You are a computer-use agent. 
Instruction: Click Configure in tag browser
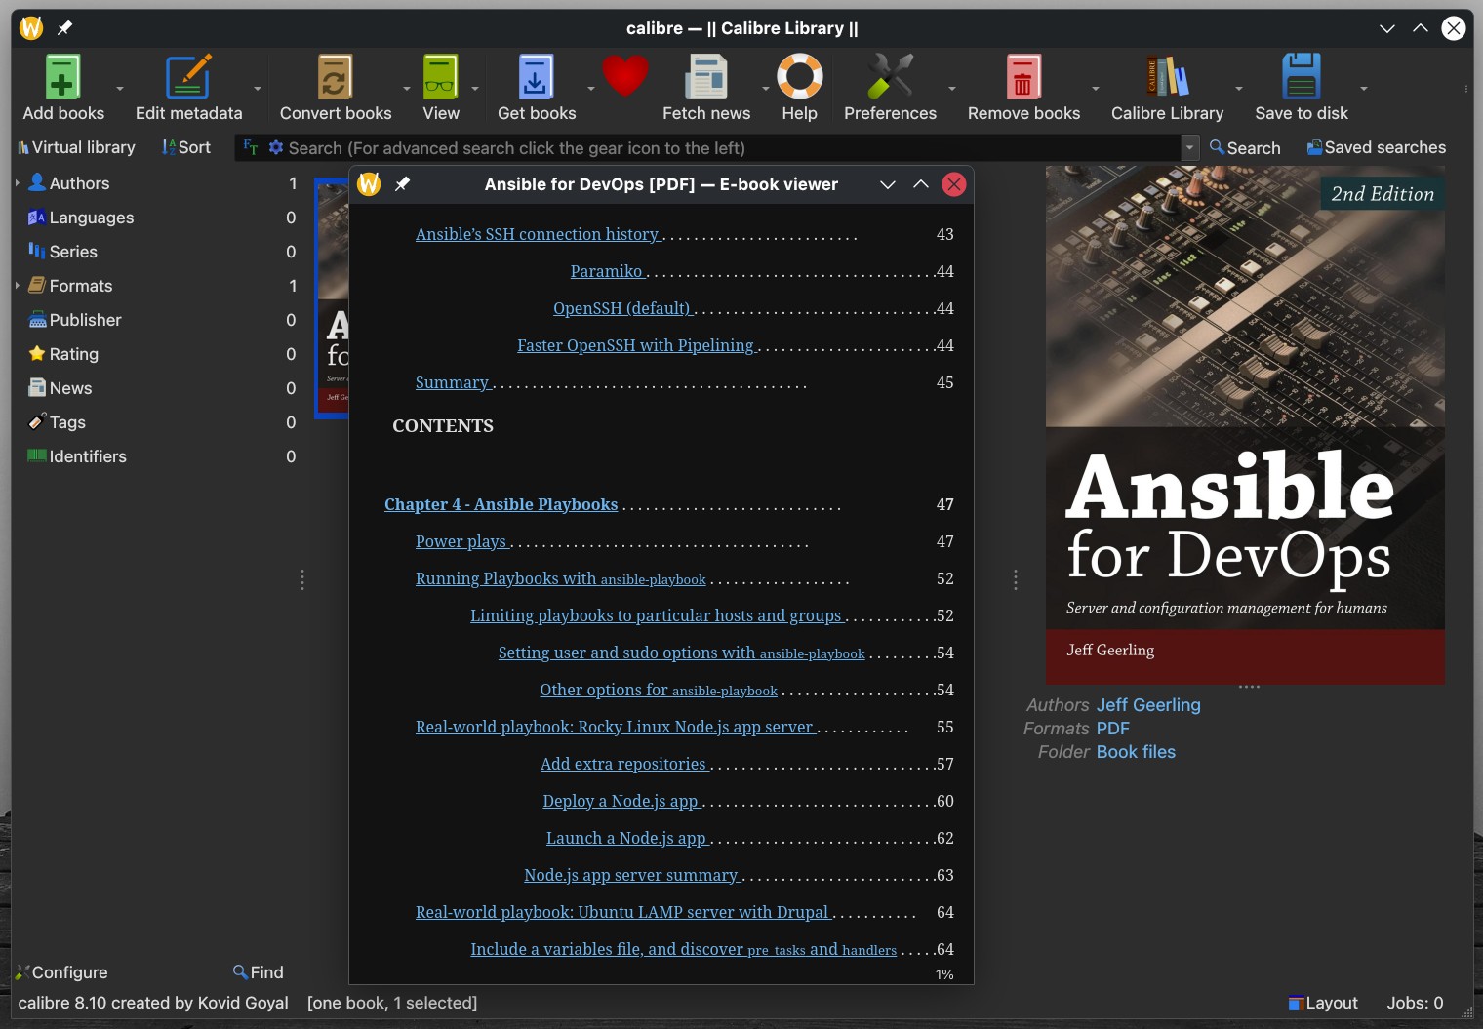pos(61,972)
